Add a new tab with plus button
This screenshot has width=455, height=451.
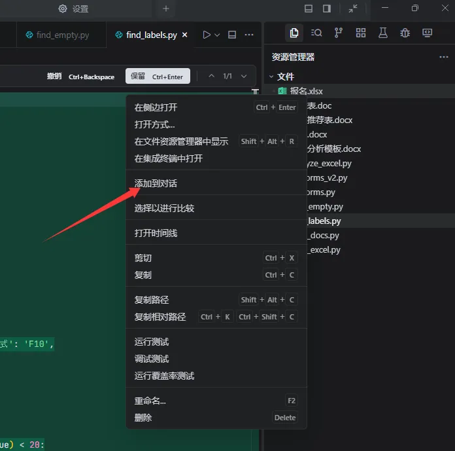point(165,9)
